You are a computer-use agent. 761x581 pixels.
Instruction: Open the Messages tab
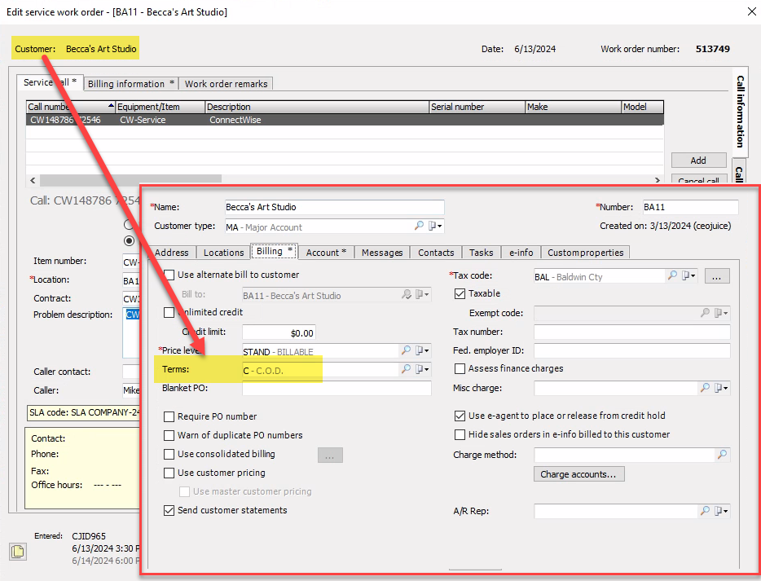(382, 253)
